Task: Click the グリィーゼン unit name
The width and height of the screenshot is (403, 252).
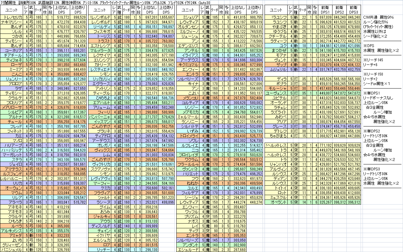Action: (x=12, y=244)
